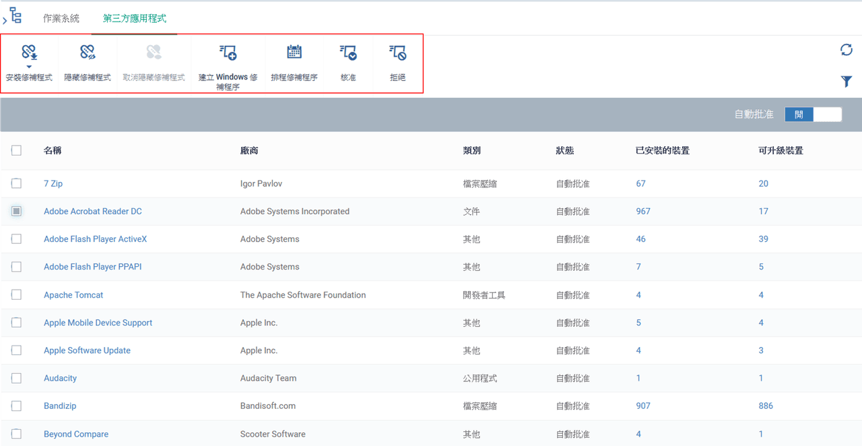The image size is (862, 446).
Task: Select the Apache Tomcat row checkbox
Action: click(x=16, y=295)
